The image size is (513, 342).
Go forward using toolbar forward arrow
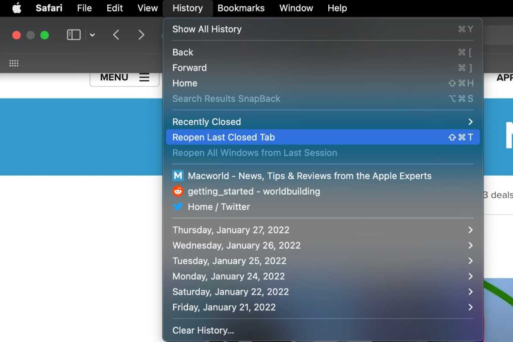pyautogui.click(x=142, y=35)
